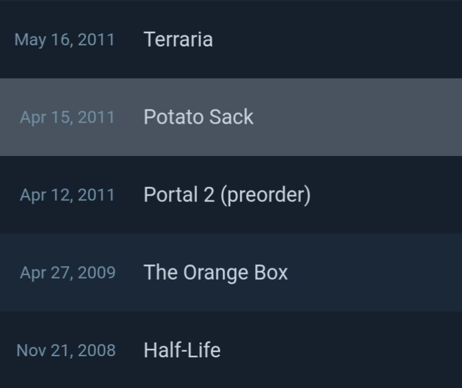Open the Terraria entry
Screen dimensions: 462x388
[178, 40]
